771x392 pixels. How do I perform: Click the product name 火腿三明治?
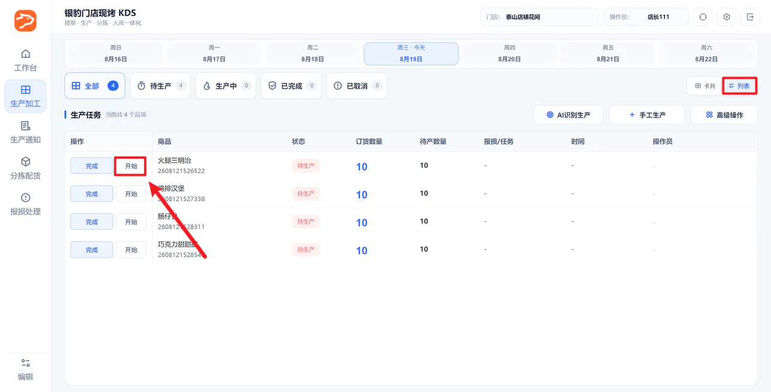coord(174,161)
